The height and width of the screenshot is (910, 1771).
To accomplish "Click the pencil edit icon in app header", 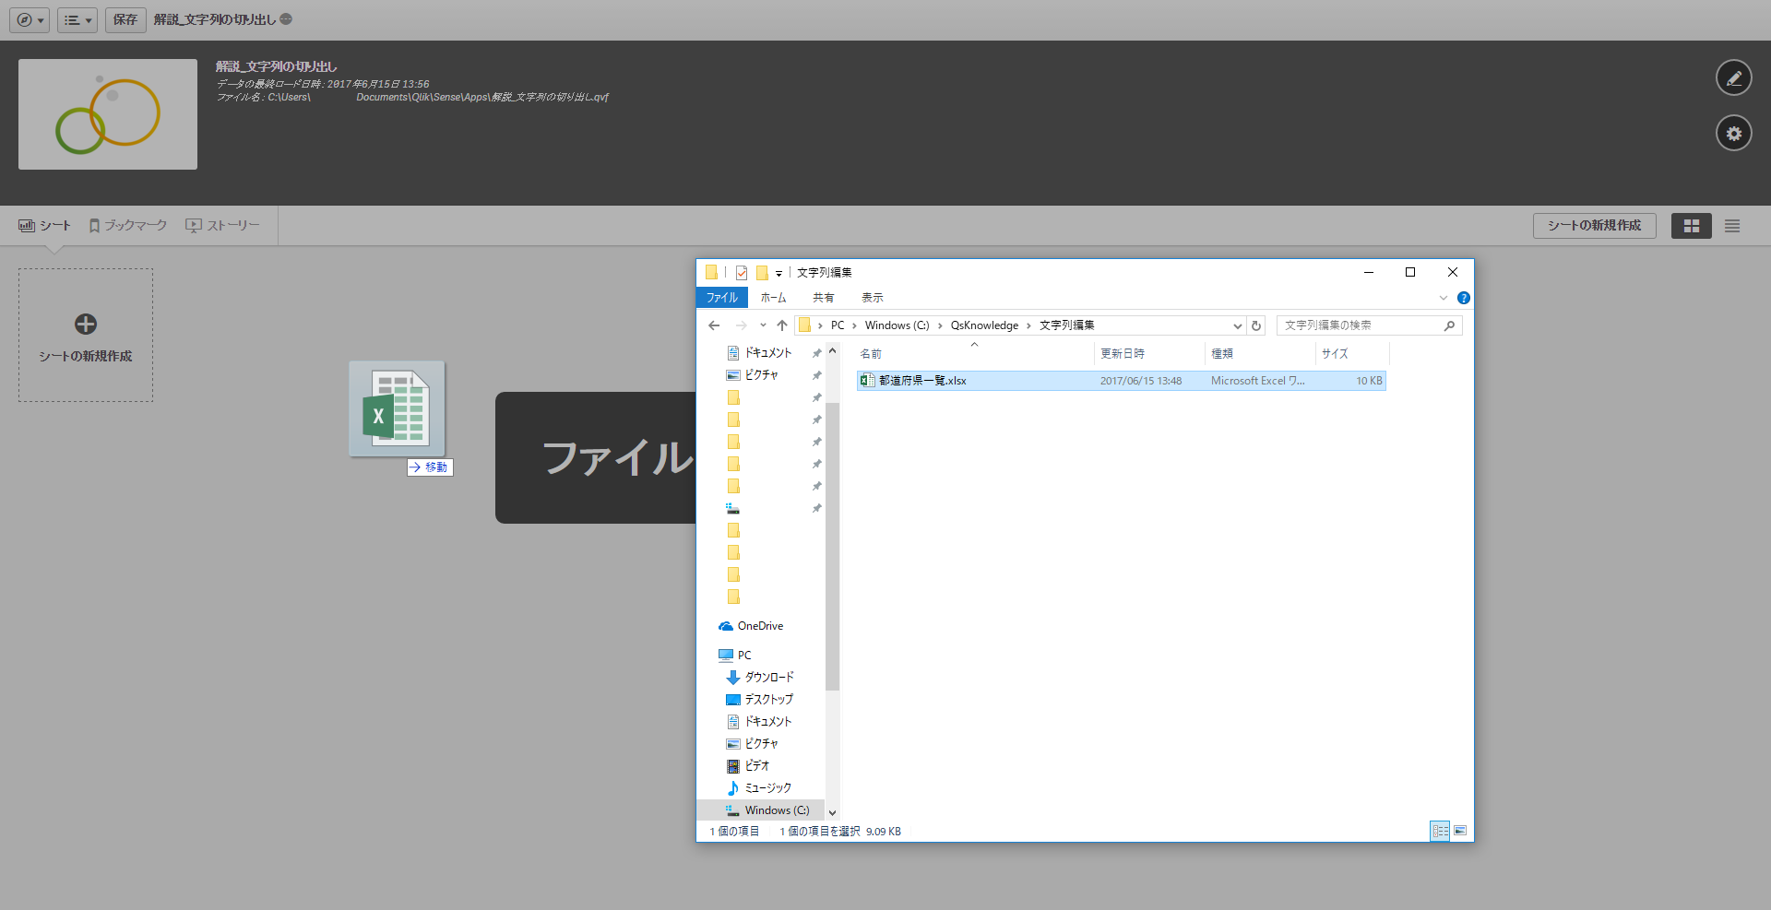I will 1733,78.
